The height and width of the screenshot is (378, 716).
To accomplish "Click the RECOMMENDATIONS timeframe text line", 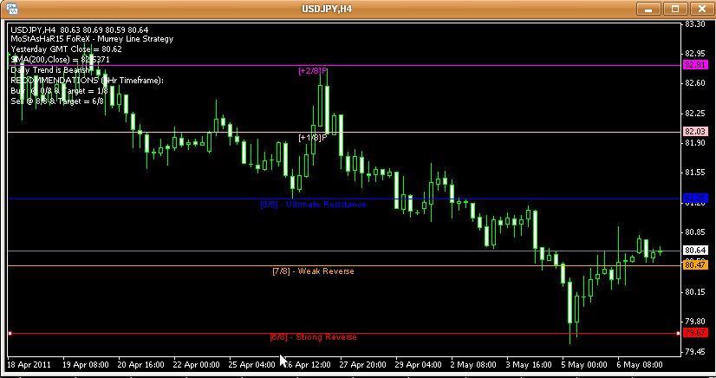I will tap(87, 81).
